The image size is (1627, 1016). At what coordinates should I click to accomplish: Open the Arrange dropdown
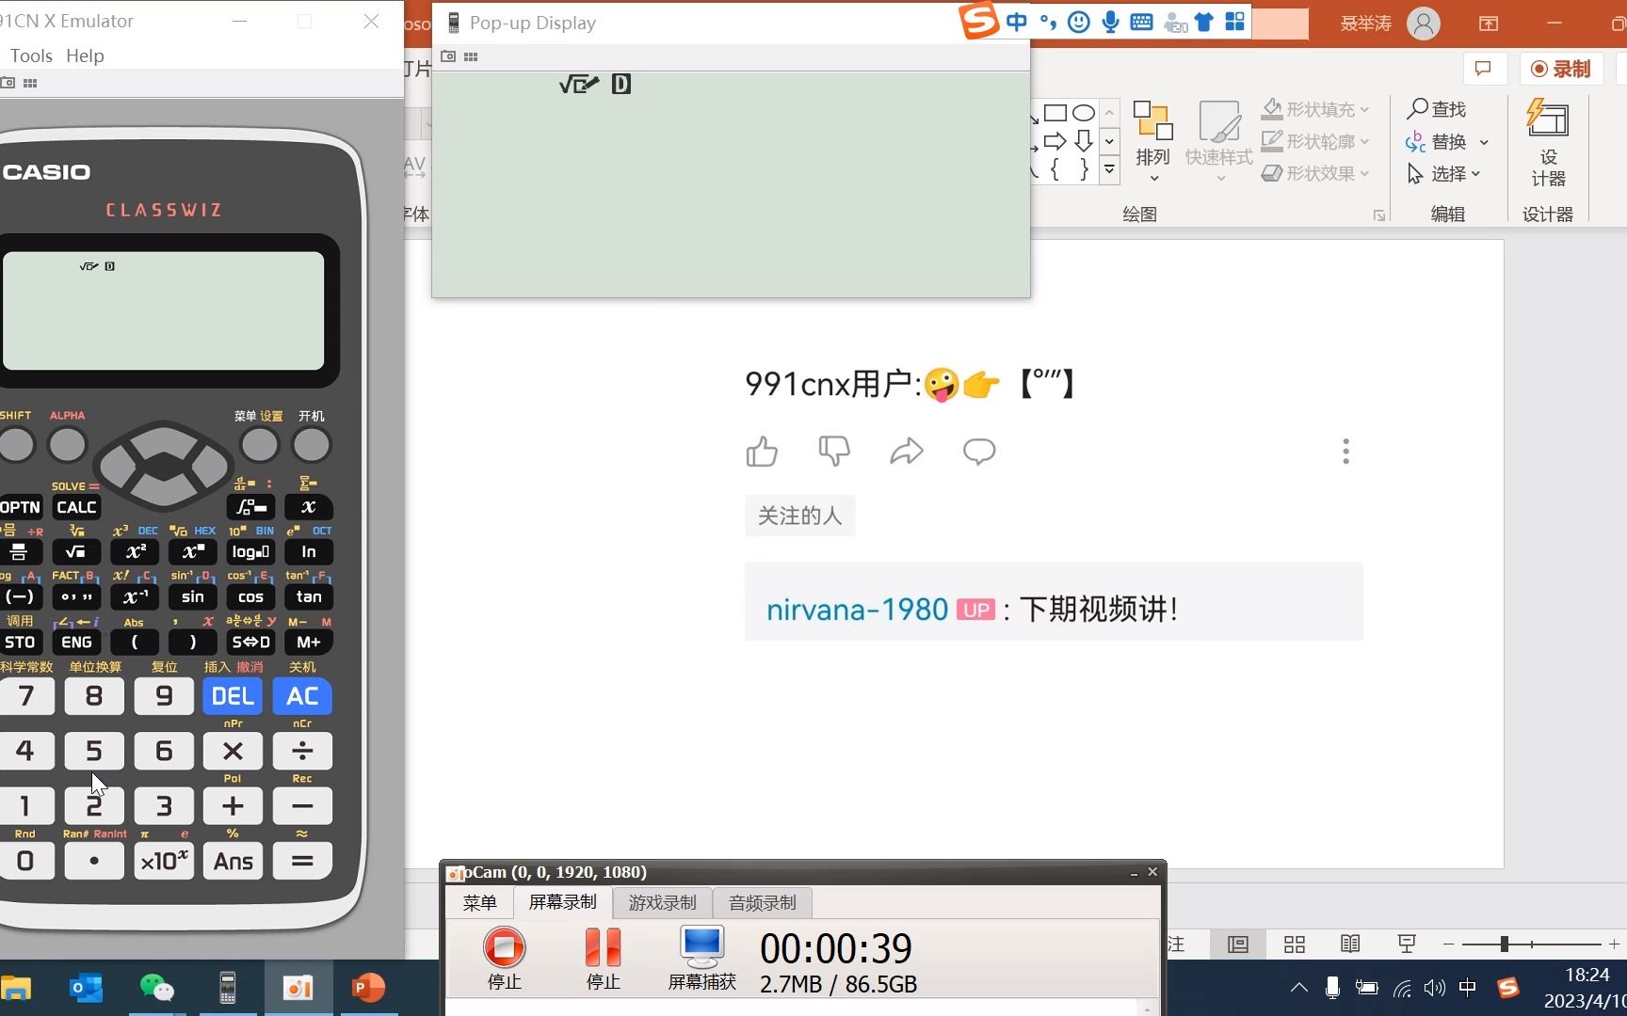point(1153,141)
